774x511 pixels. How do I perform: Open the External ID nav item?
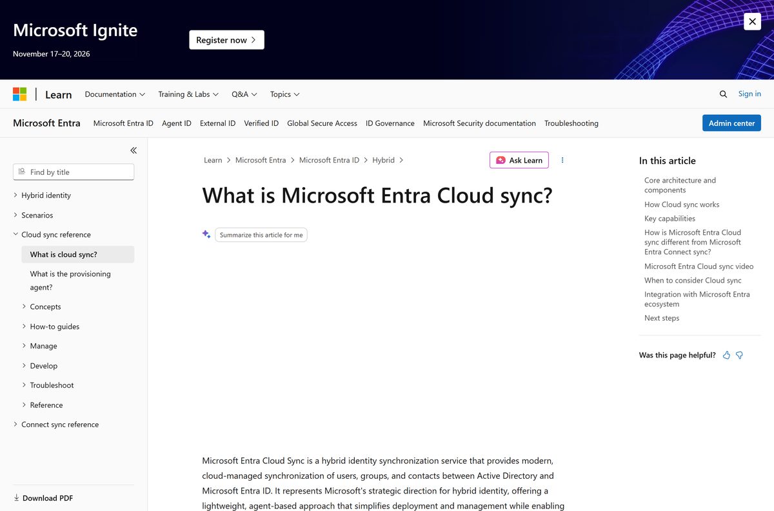[x=217, y=123]
